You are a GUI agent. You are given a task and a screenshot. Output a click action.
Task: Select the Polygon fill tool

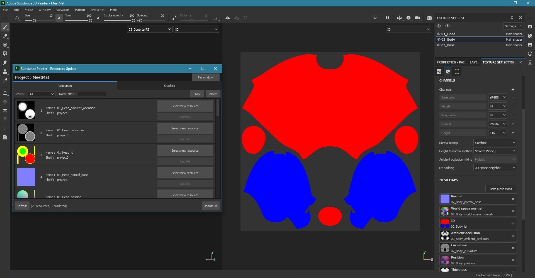[5, 54]
